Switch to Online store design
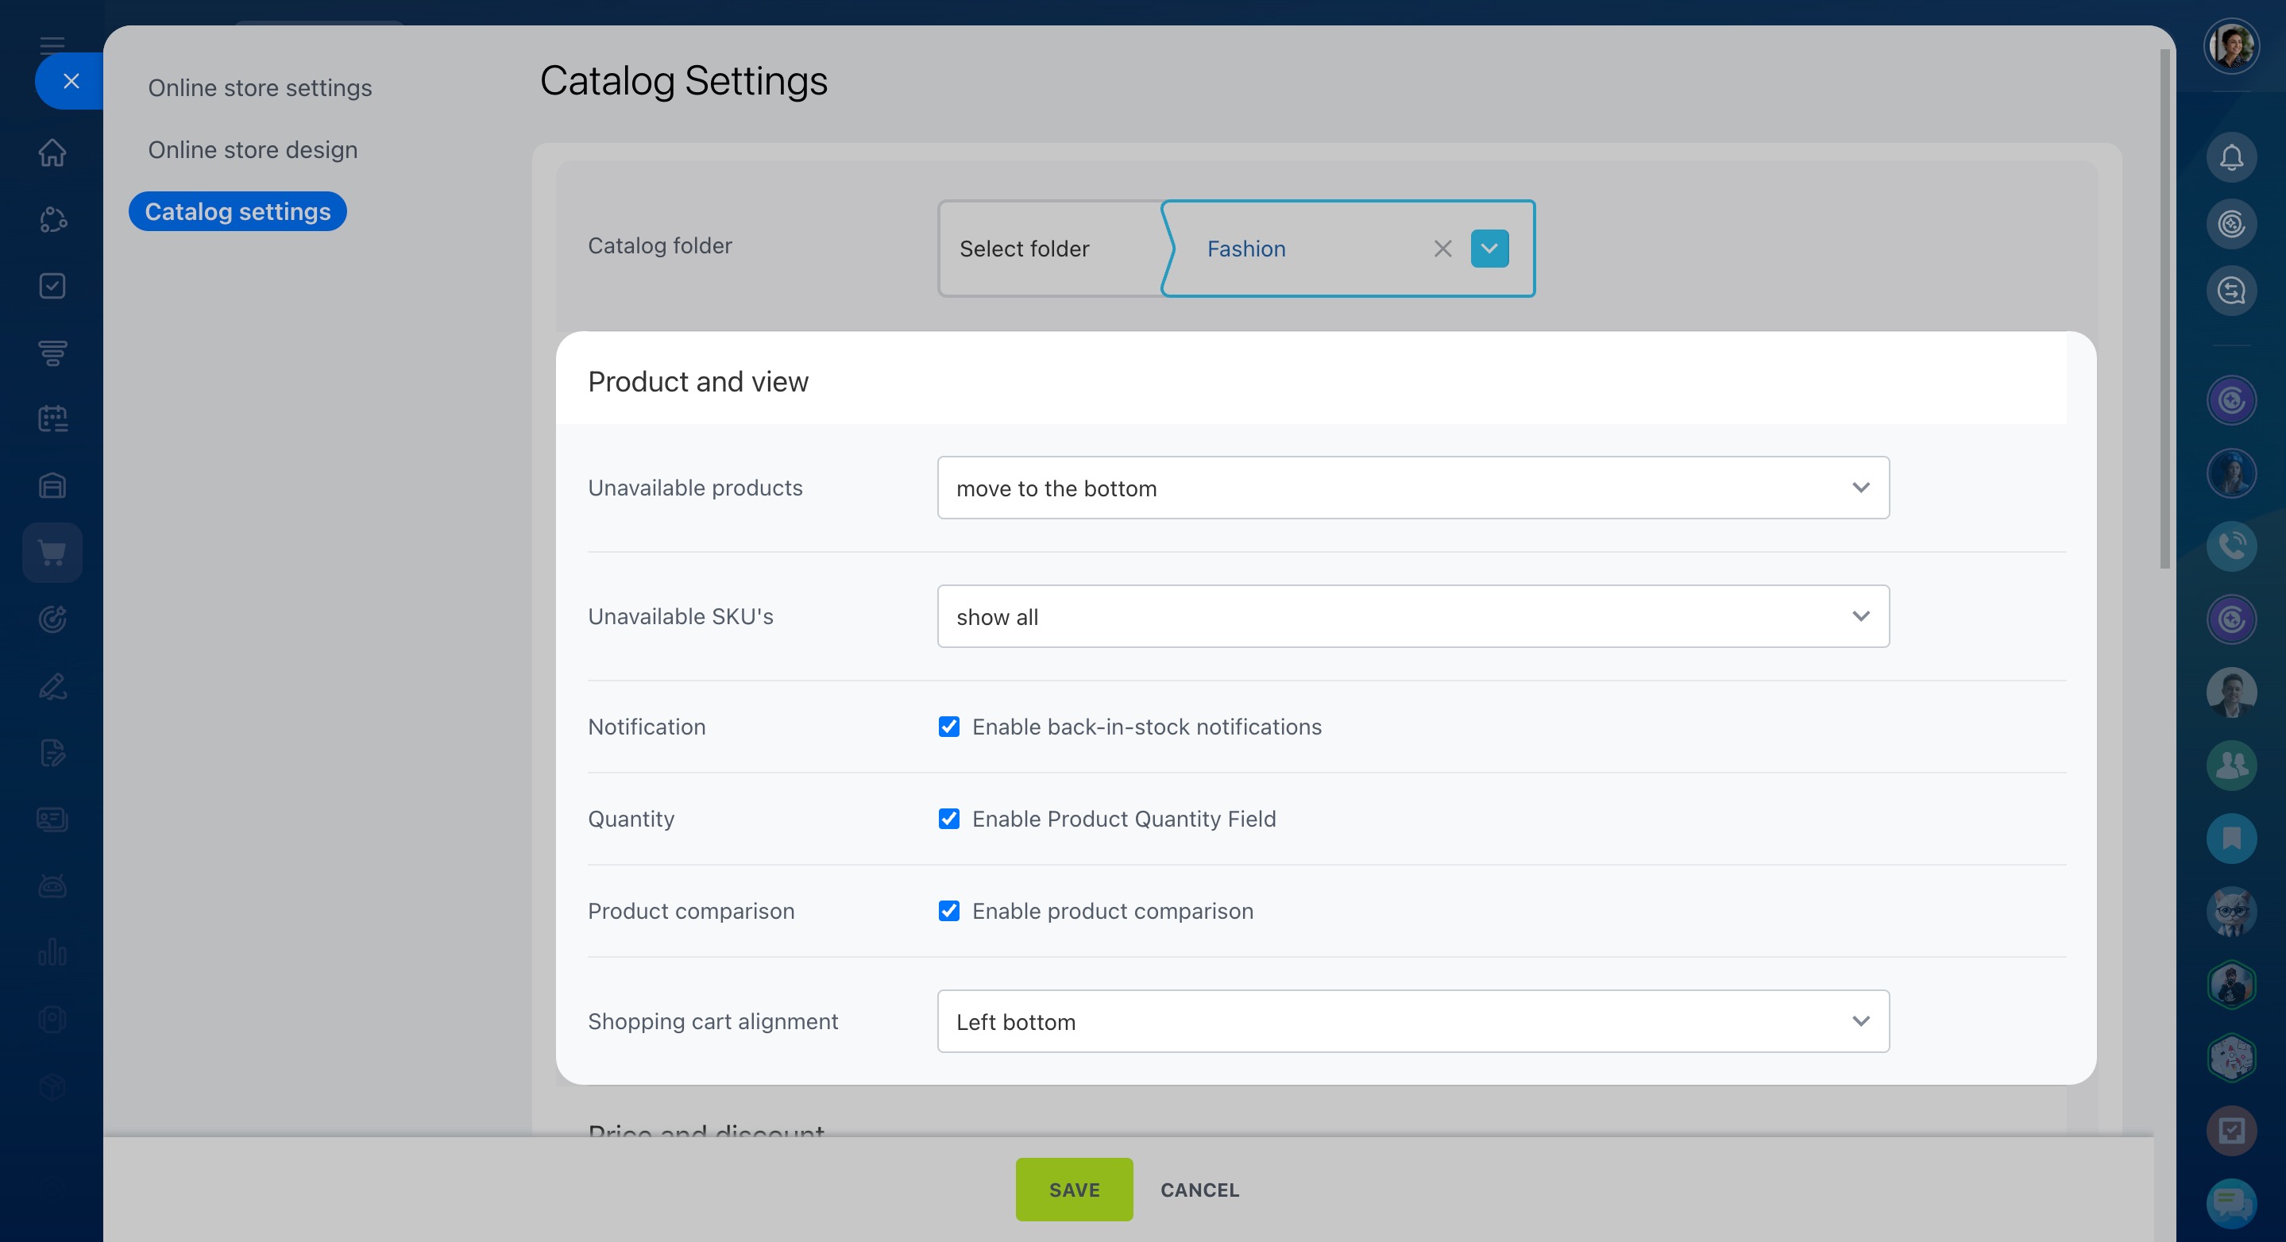The height and width of the screenshot is (1242, 2286). (x=253, y=150)
